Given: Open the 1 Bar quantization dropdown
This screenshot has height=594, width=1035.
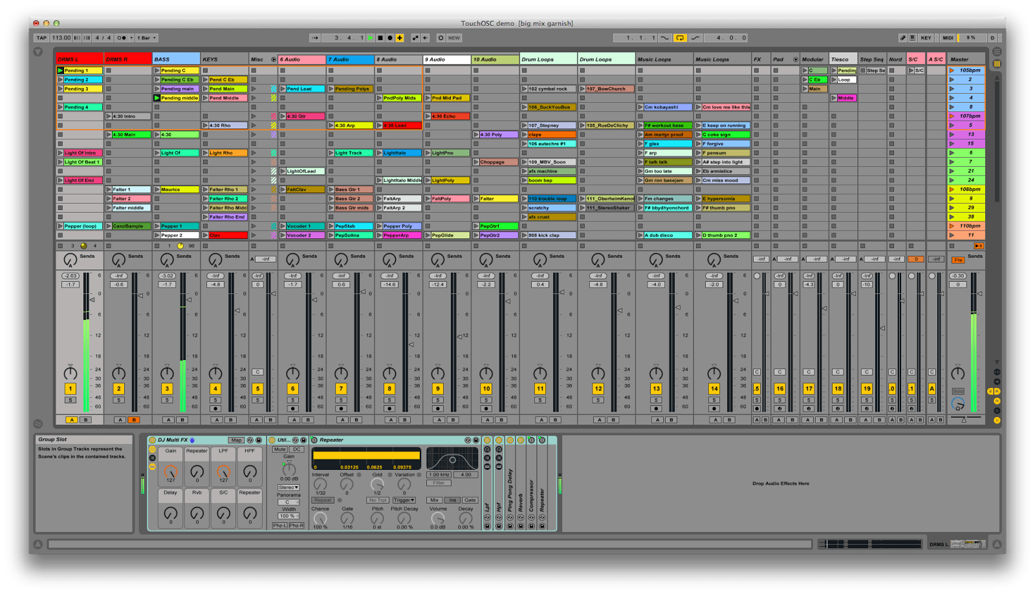Looking at the screenshot, I should (x=146, y=38).
